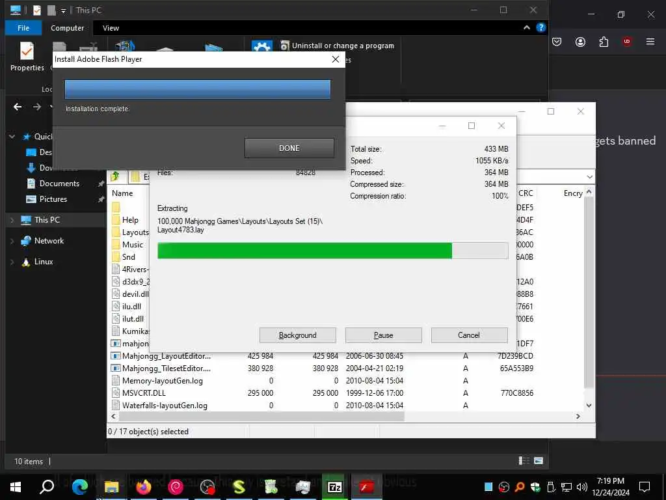Expand the Network tree node
666x500 pixels.
(x=12, y=241)
